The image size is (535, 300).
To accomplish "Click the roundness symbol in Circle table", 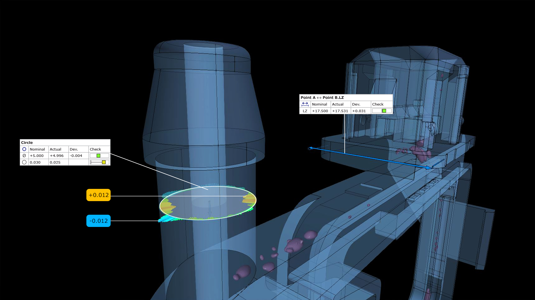I will (x=24, y=162).
